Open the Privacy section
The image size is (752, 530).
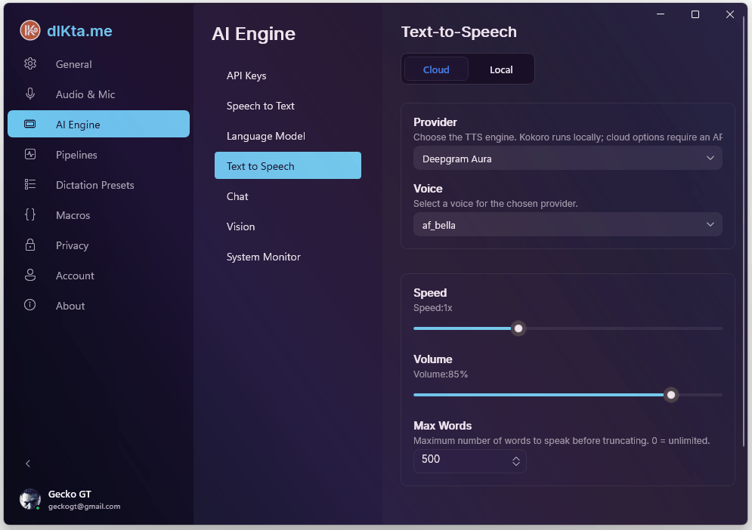(x=99, y=245)
